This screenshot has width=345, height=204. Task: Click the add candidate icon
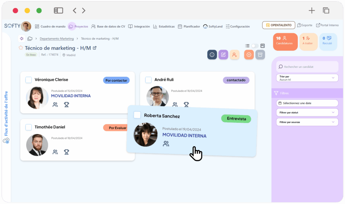[x=234, y=55]
